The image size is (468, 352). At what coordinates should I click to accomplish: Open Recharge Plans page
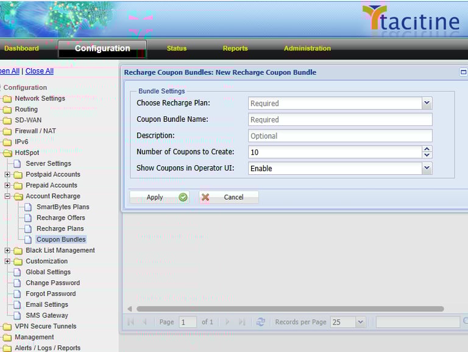tap(60, 228)
